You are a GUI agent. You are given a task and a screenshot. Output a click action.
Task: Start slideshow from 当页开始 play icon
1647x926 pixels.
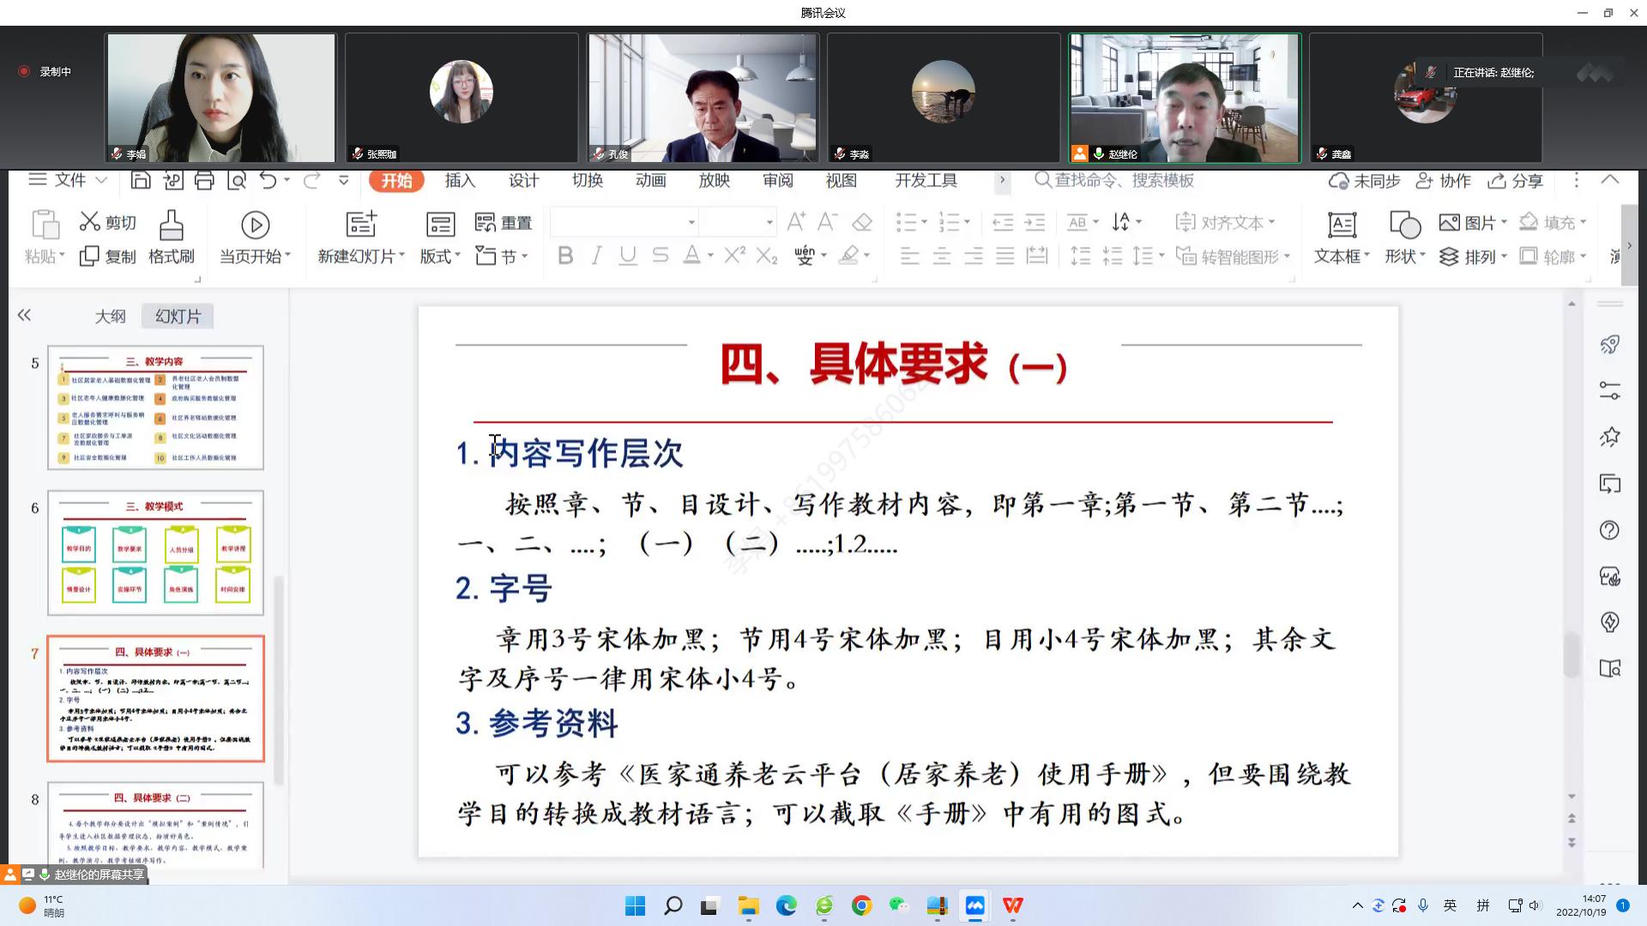pos(255,225)
